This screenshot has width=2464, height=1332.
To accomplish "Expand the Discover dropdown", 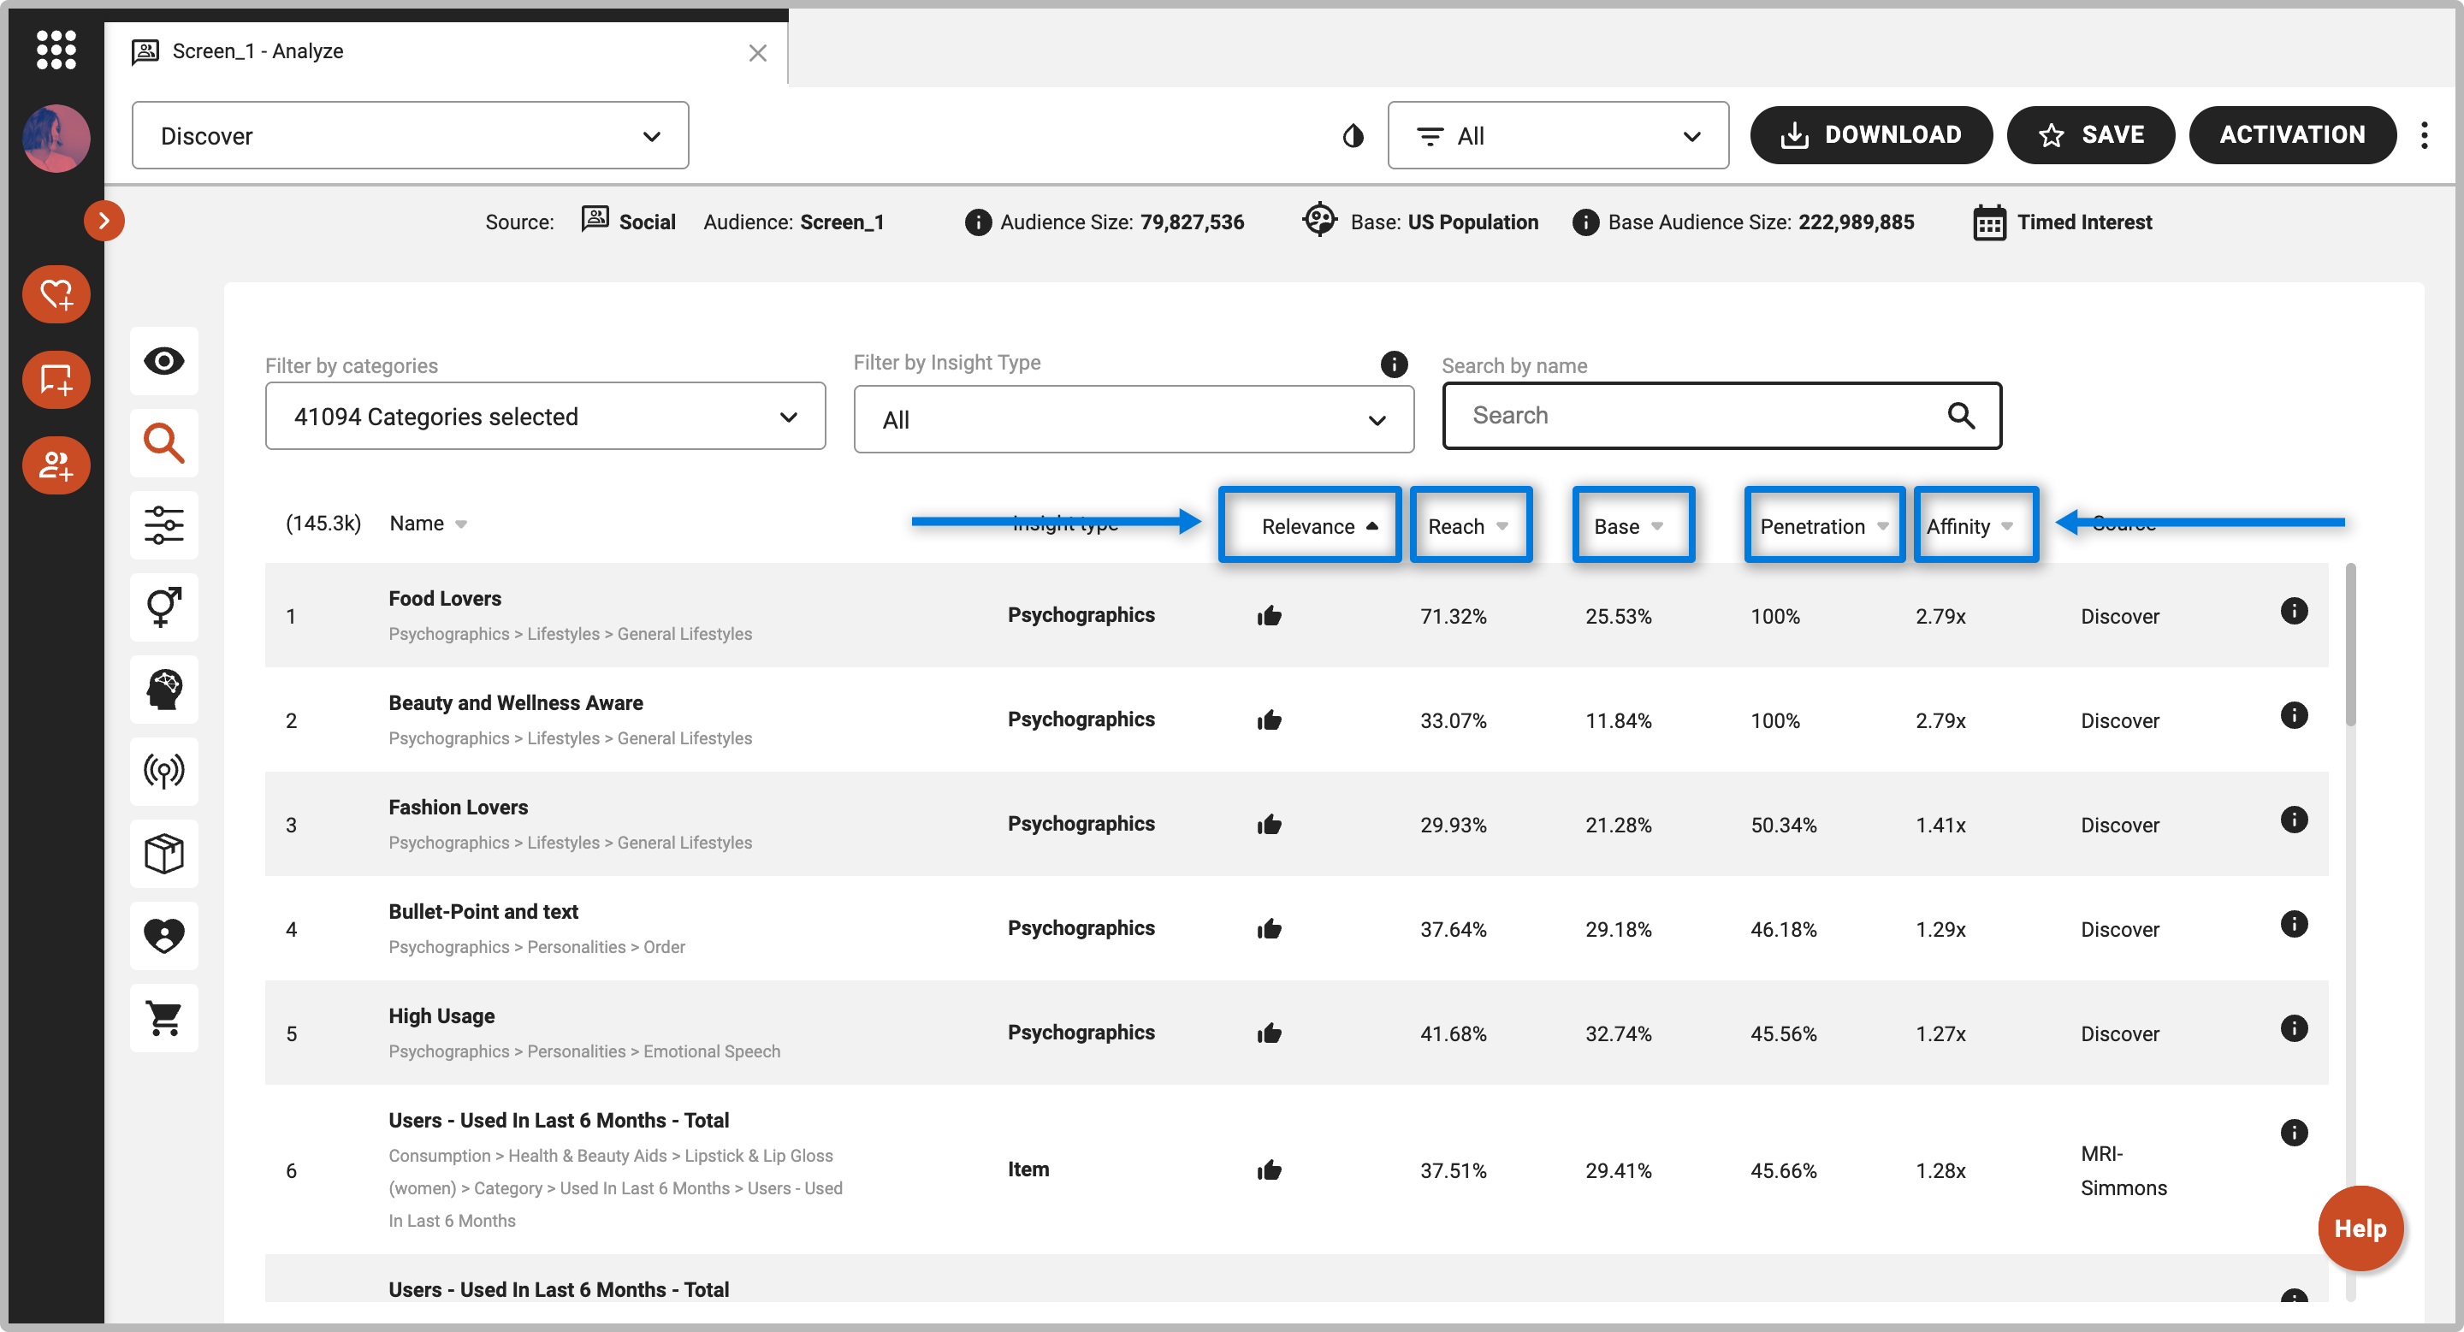I will pyautogui.click(x=410, y=136).
